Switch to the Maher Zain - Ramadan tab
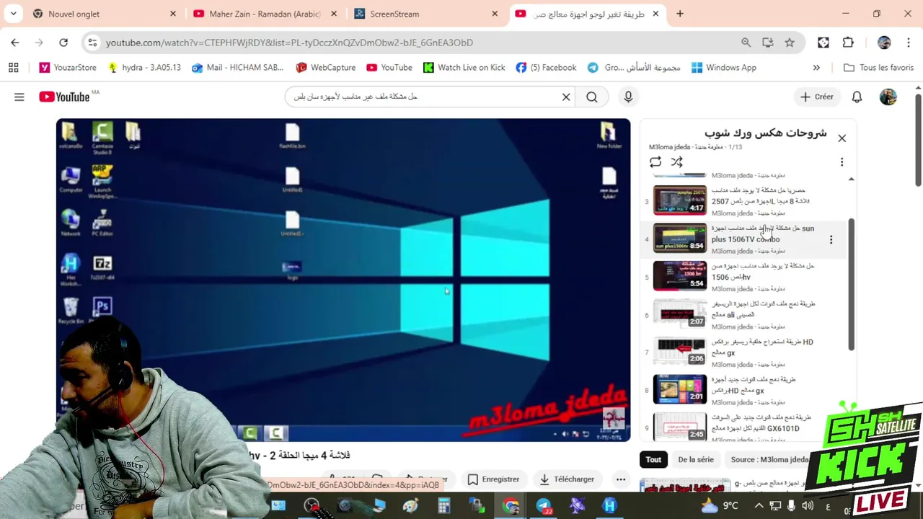The image size is (923, 519). coord(265,14)
